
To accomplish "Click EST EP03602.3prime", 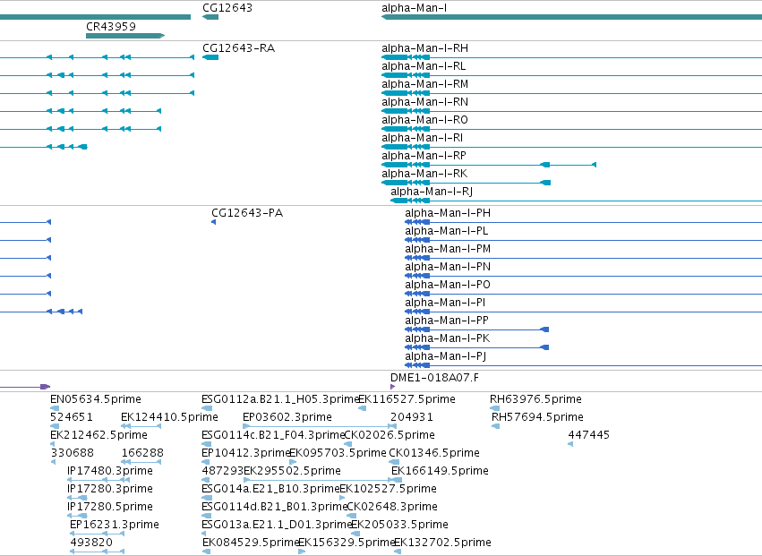I will [320, 426].
